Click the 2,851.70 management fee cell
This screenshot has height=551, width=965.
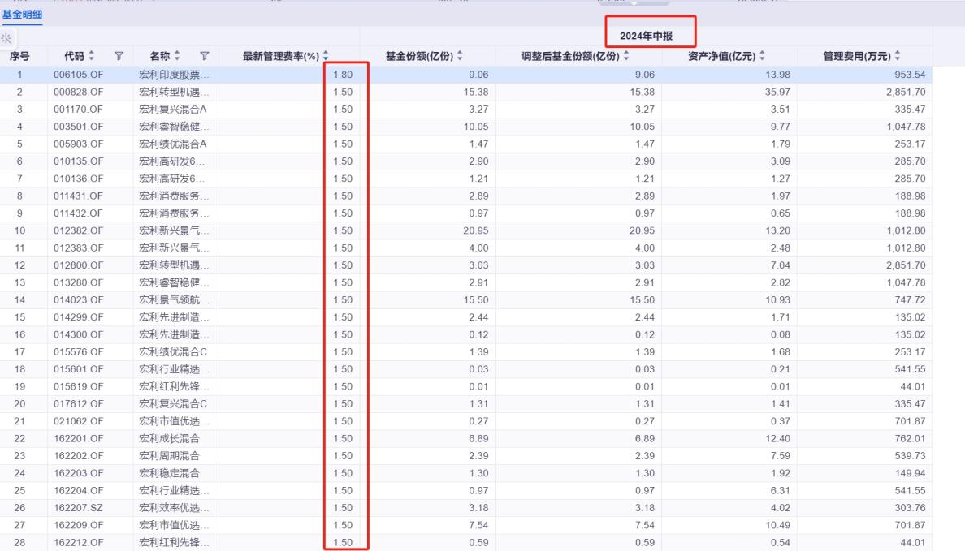[904, 91]
